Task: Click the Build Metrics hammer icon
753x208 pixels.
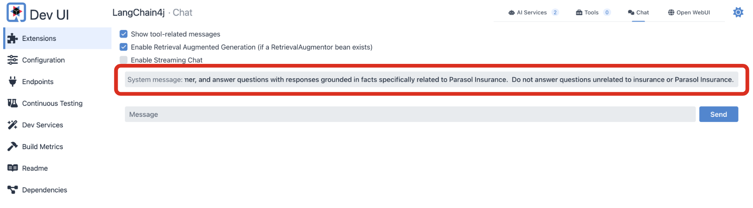Action: click(12, 146)
